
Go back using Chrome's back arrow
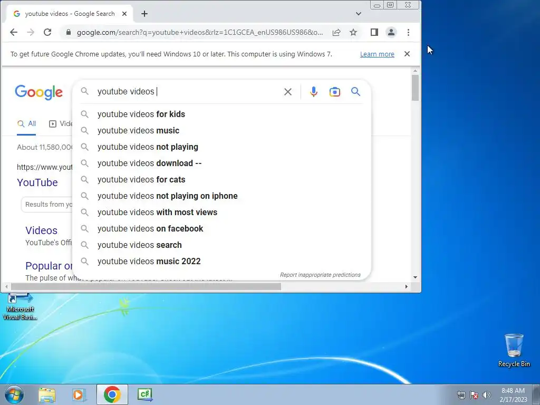pyautogui.click(x=13, y=32)
